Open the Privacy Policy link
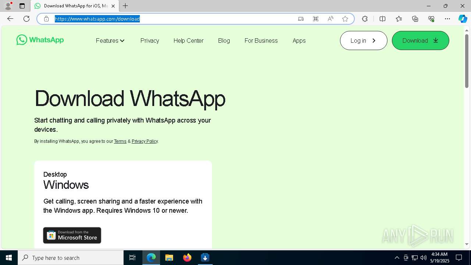Viewport: 471px width, 265px height. click(x=145, y=141)
